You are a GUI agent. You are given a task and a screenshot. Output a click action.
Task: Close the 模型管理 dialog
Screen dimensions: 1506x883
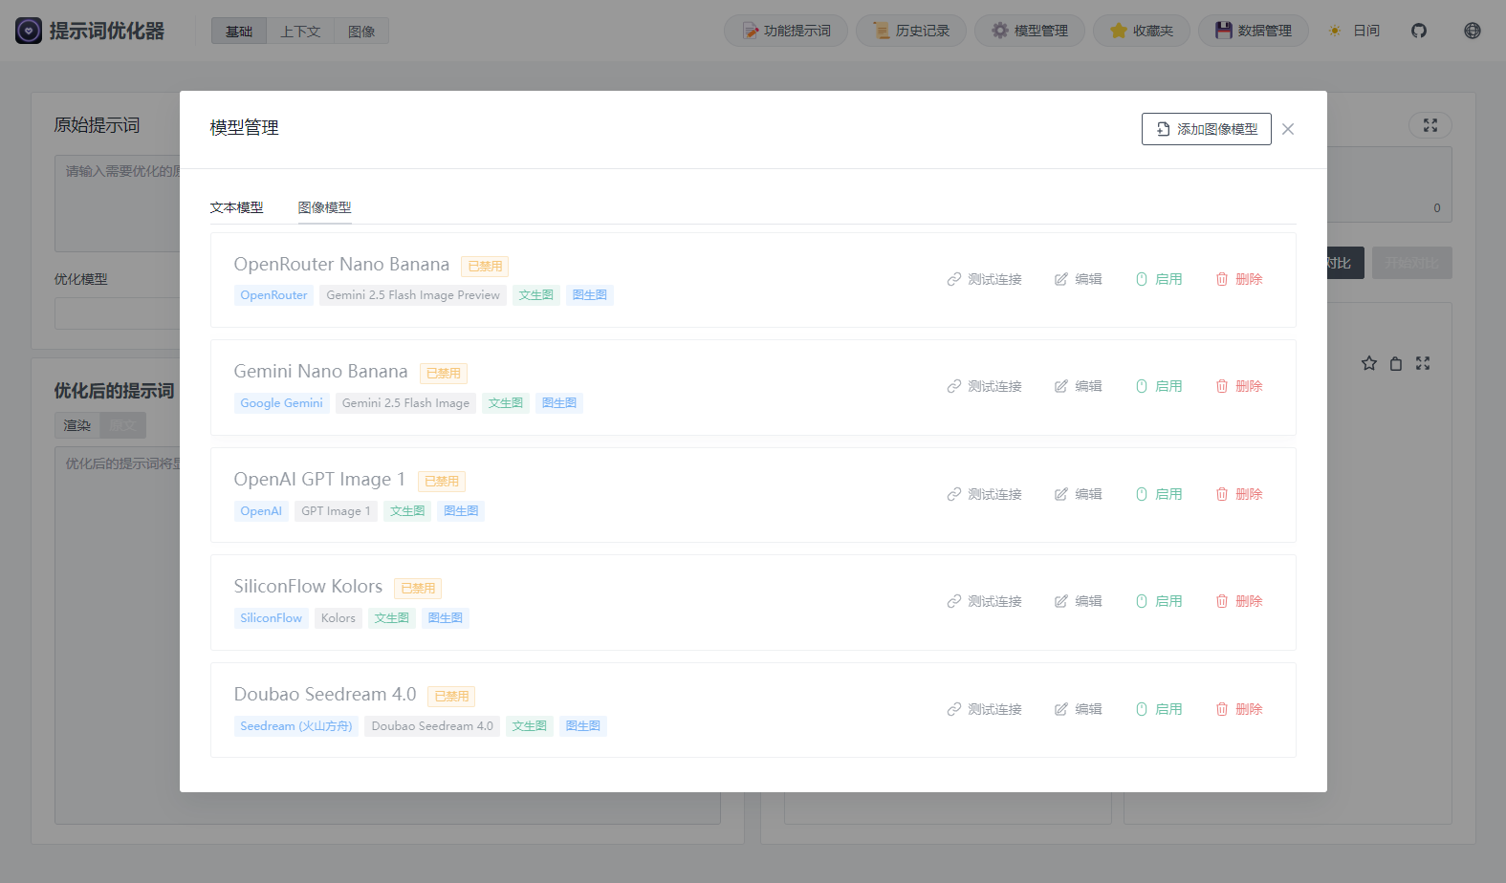[x=1288, y=129]
